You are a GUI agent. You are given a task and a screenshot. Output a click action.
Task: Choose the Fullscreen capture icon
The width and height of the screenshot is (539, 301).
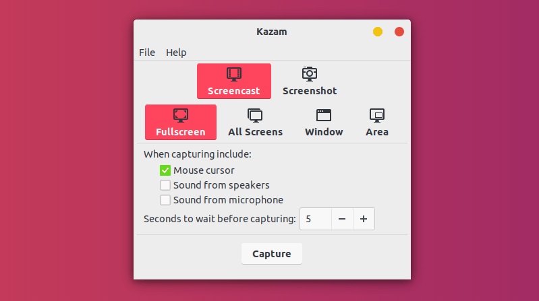(181, 115)
